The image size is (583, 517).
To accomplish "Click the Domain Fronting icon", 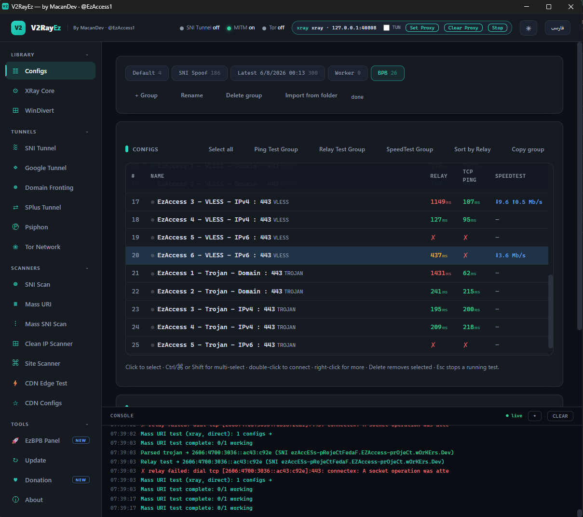I will point(15,187).
